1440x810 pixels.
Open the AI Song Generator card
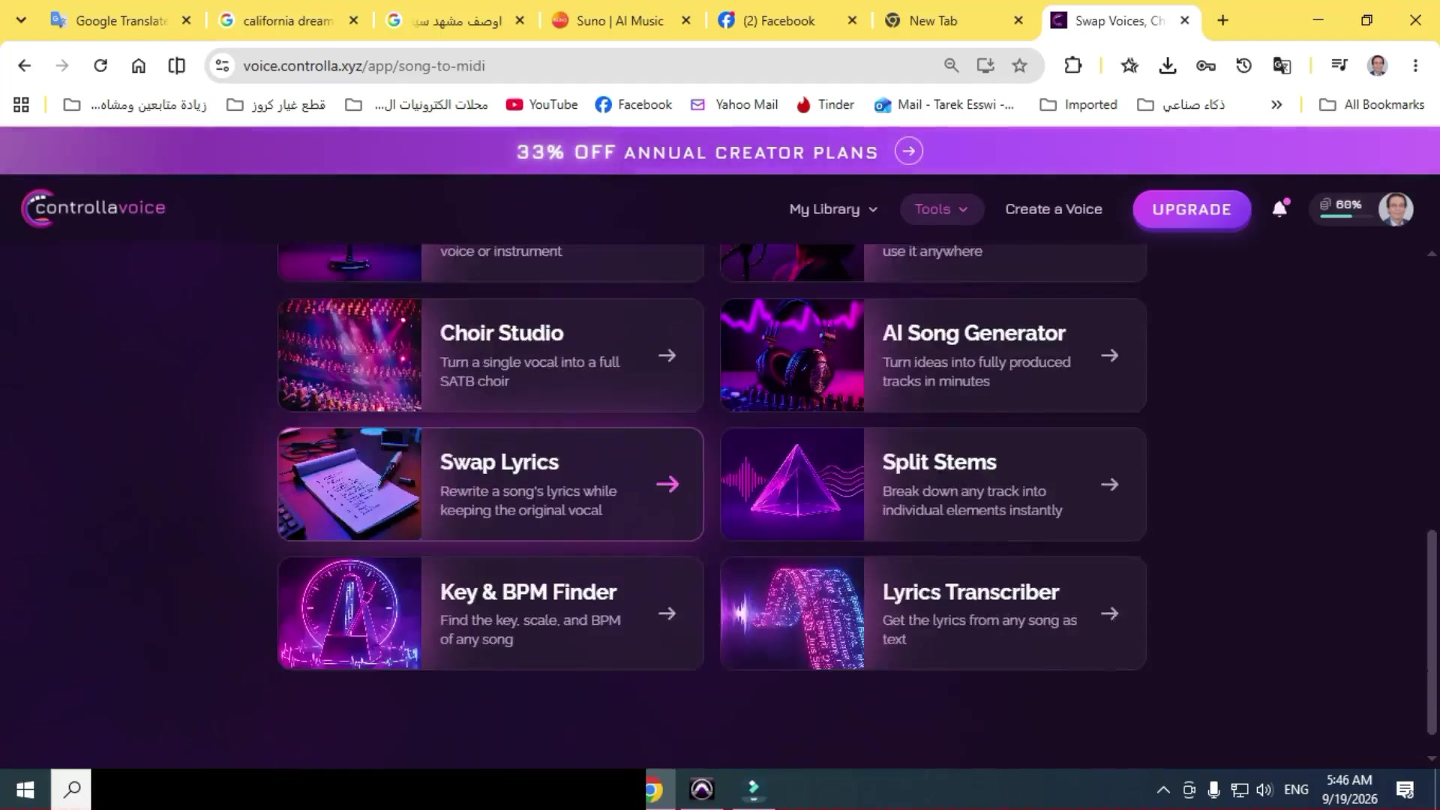coord(933,355)
